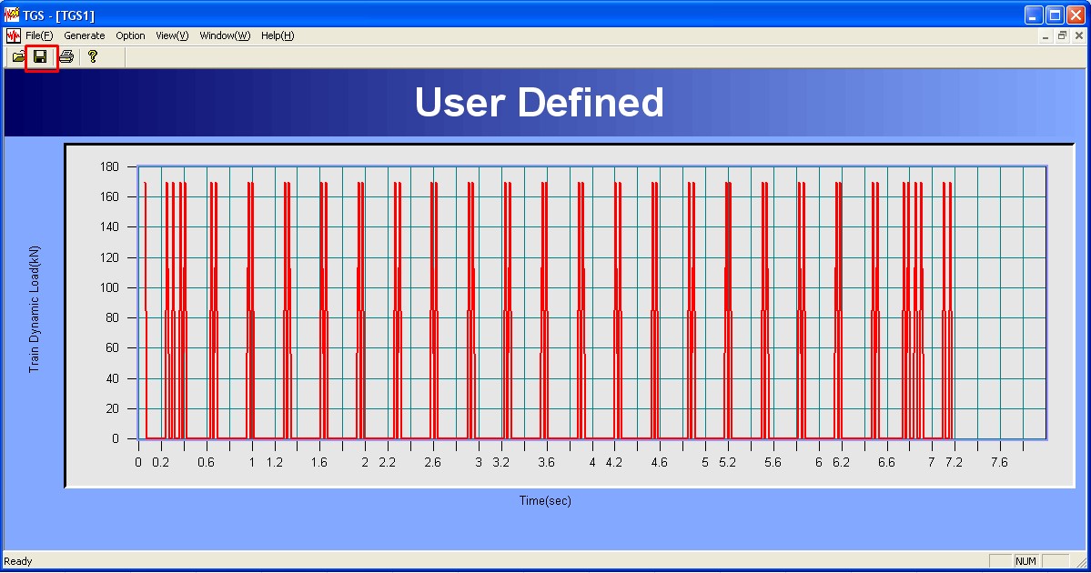Click the yellow question mark Help icon
This screenshot has width=1091, height=573.
click(93, 56)
